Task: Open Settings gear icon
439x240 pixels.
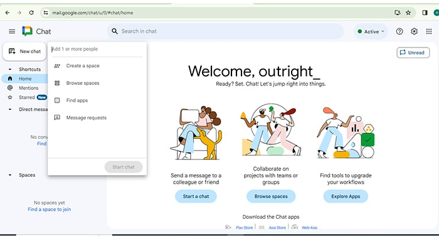Action: point(414,31)
